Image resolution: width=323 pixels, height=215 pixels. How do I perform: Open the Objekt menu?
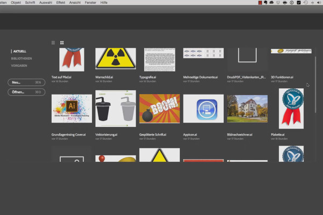(x=16, y=3)
